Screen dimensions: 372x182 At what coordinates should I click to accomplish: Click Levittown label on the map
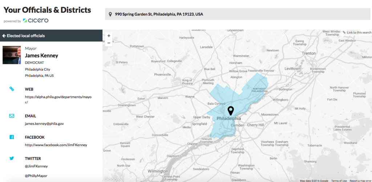[x=292, y=69]
